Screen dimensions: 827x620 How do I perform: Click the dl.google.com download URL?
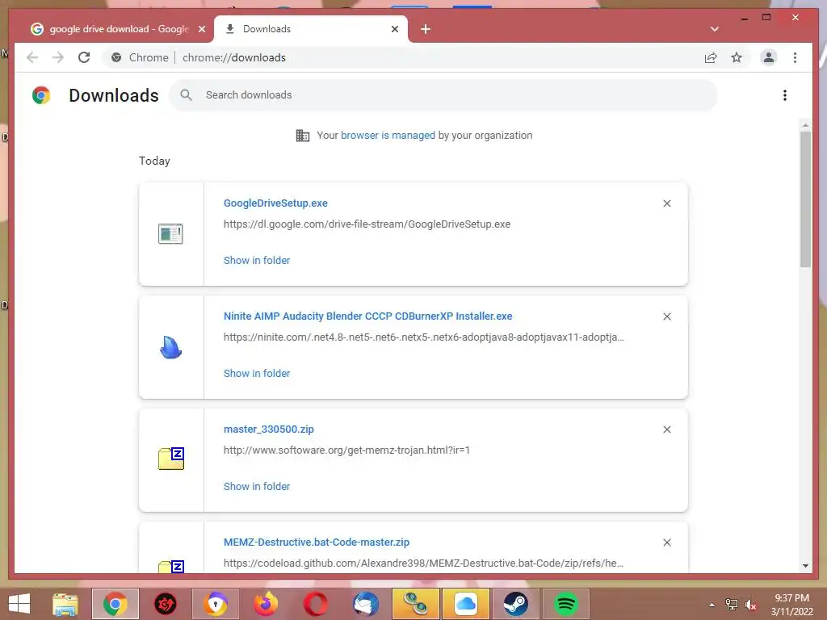[367, 224]
